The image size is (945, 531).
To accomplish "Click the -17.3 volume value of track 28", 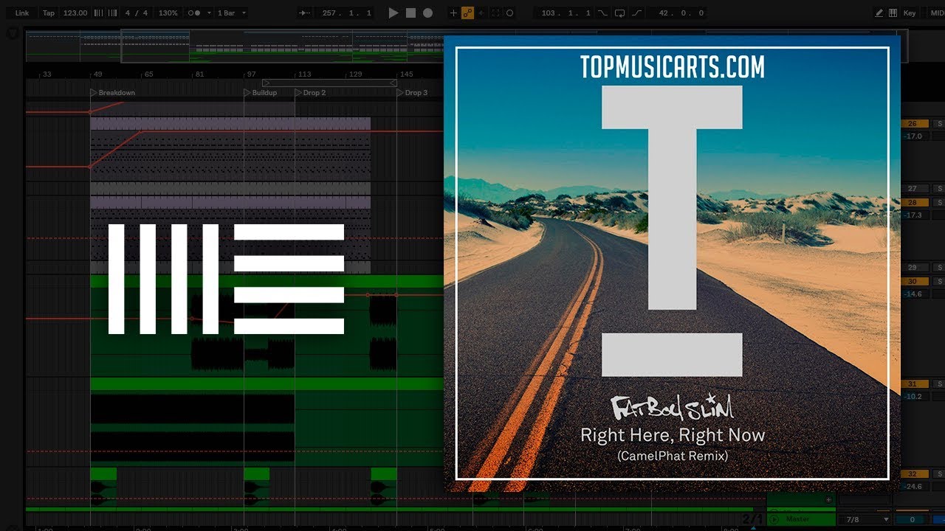I will click(x=913, y=215).
